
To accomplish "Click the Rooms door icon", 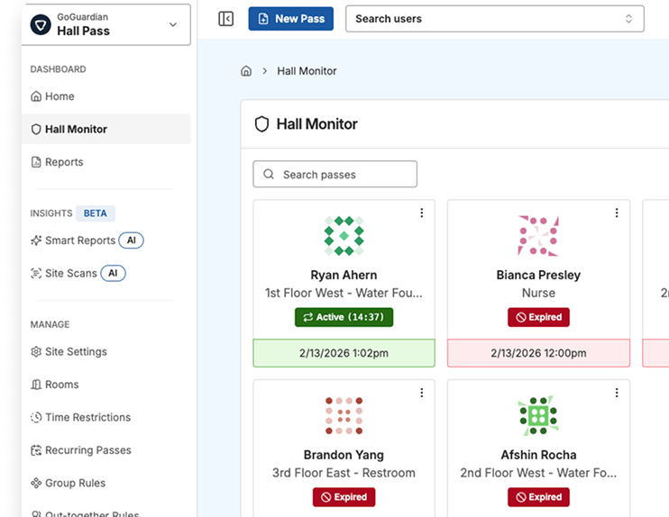I will (x=36, y=385).
